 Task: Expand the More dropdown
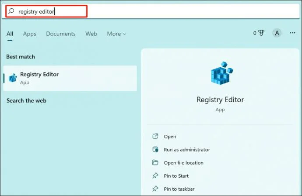pyautogui.click(x=116, y=34)
